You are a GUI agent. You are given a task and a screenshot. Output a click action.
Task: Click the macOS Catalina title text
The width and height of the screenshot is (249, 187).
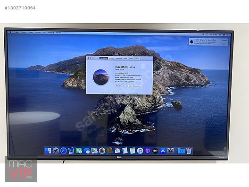[125, 67]
